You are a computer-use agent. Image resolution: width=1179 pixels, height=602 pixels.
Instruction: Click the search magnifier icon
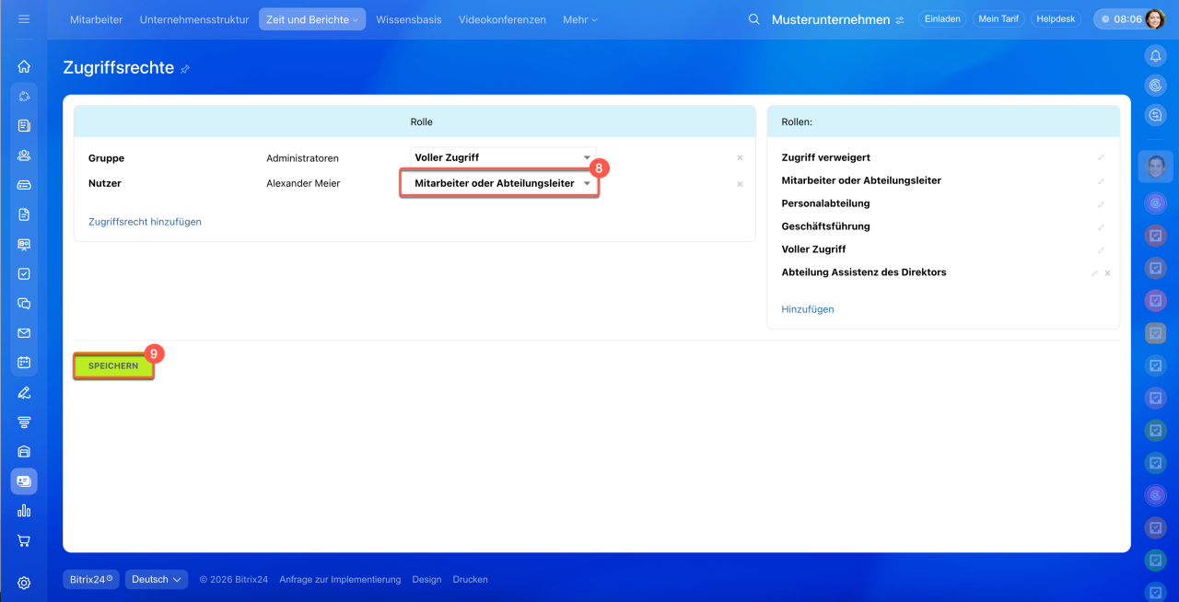[753, 19]
